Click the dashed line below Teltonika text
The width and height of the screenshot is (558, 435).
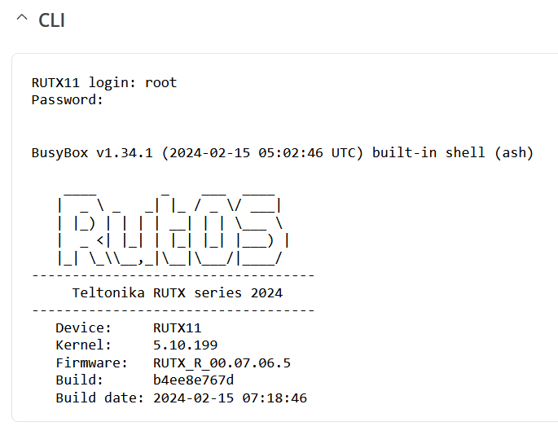pyautogui.click(x=174, y=310)
